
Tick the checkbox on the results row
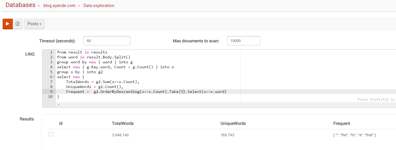tap(51, 134)
